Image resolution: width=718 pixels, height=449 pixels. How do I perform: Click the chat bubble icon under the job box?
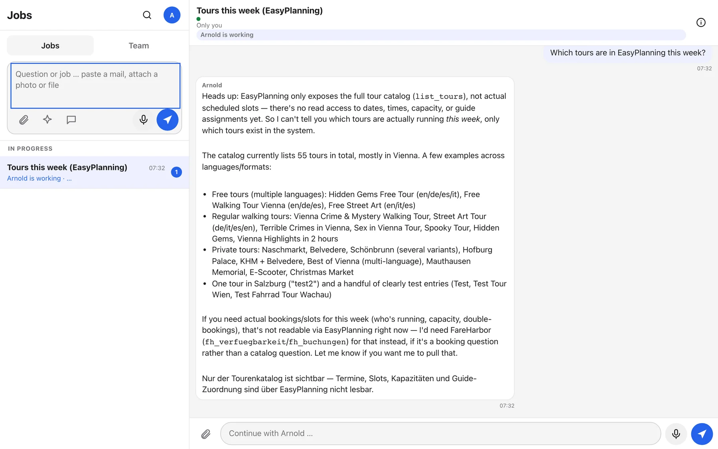pos(71,120)
